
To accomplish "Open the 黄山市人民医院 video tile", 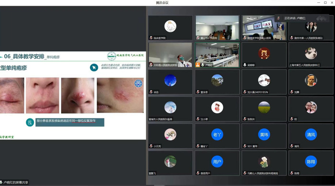I will pyautogui.click(x=217, y=28).
